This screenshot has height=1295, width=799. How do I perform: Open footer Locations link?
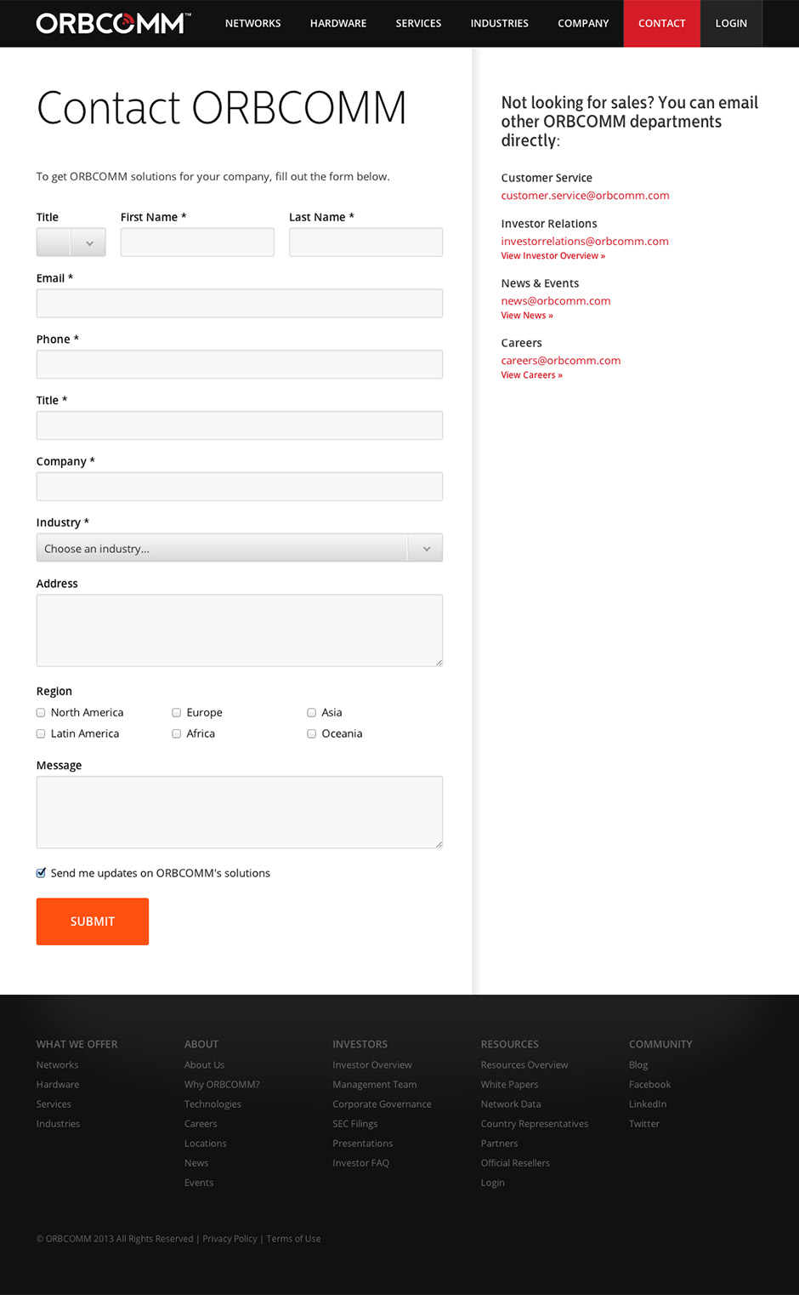205,1144
